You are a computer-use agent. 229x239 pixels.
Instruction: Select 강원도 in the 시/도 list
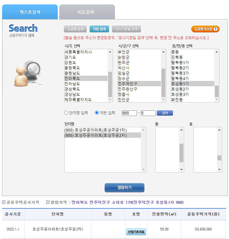[x=86, y=62]
